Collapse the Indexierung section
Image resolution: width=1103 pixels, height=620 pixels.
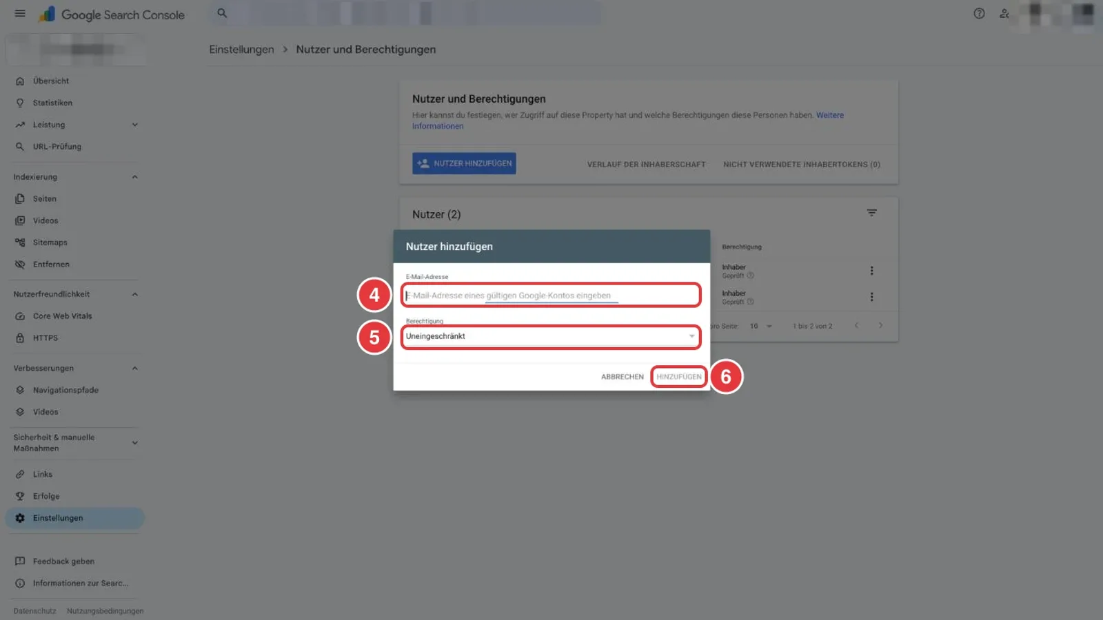[135, 177]
